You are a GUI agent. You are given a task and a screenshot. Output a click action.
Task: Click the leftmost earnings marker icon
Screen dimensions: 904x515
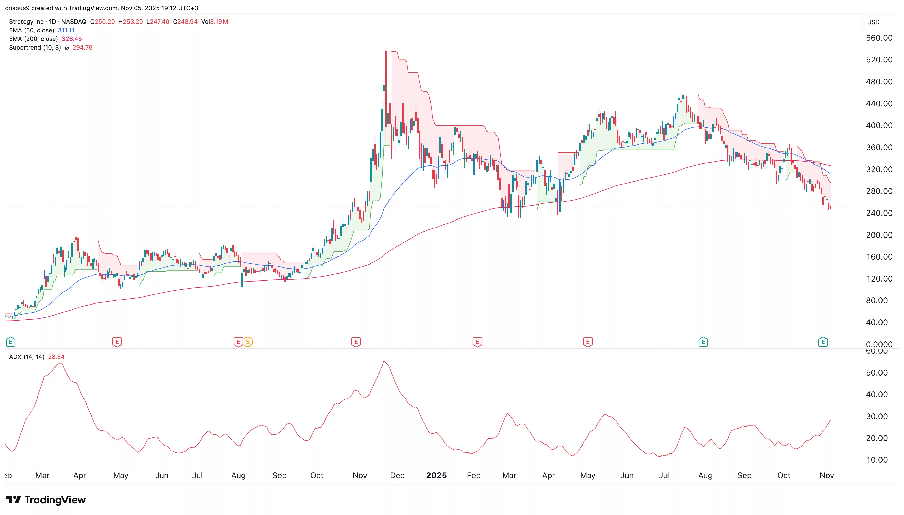coord(11,342)
